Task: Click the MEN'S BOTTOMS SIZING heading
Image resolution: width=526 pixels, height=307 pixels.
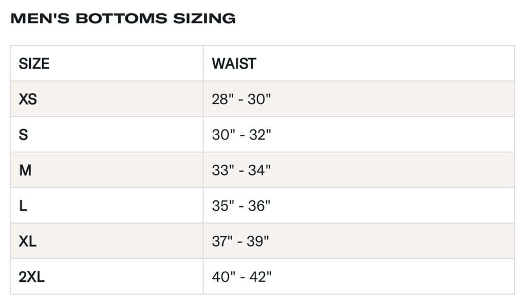Action: click(123, 18)
